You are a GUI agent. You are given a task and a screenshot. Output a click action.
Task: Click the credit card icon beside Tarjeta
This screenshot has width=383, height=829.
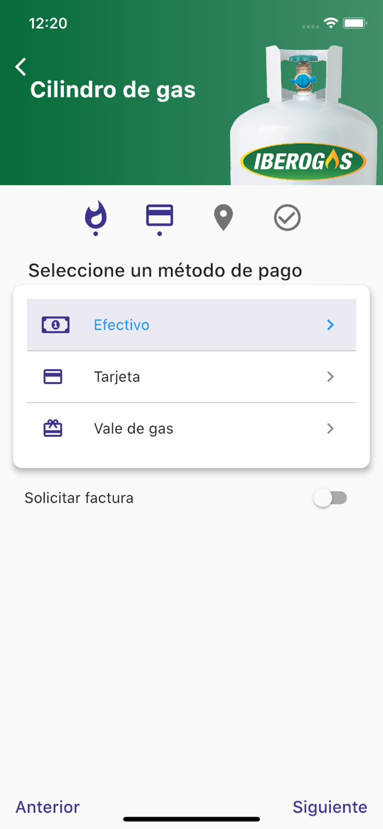point(53,376)
